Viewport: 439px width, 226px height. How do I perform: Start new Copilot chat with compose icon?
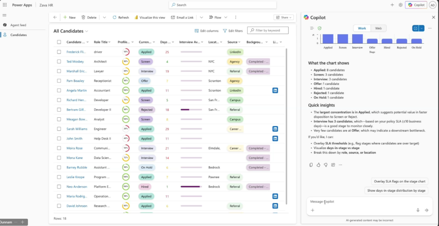point(415,28)
